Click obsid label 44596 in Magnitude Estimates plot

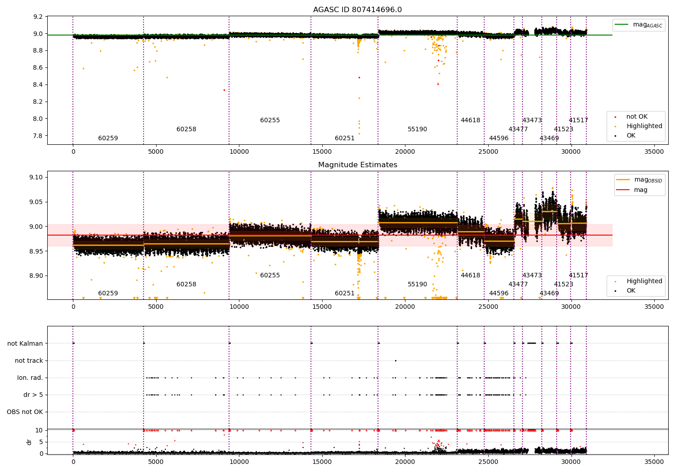[x=499, y=294]
